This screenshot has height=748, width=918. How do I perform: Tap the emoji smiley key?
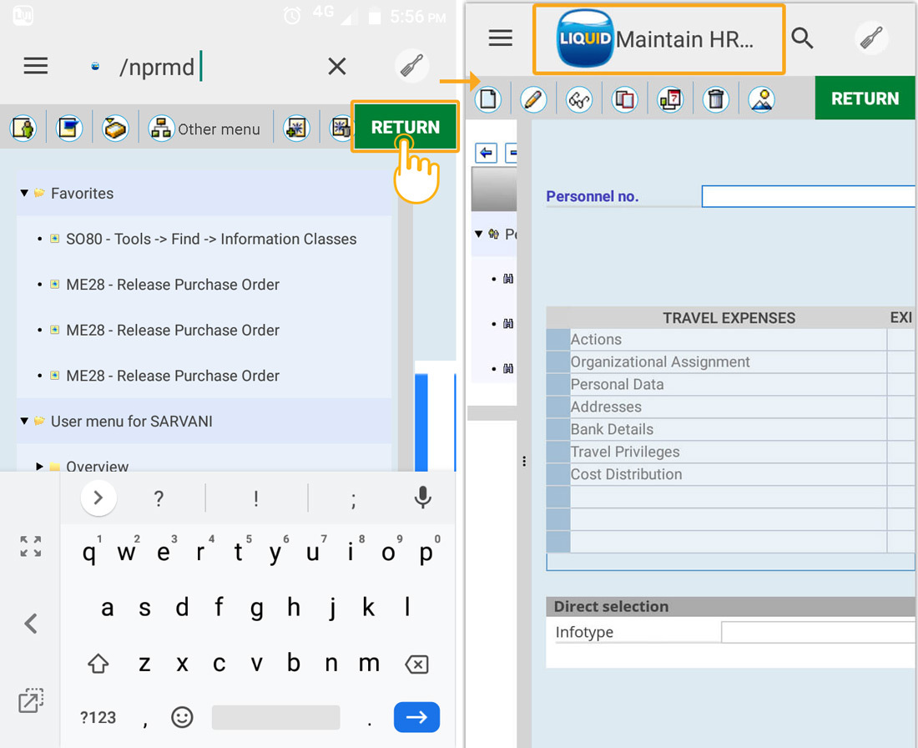(x=182, y=716)
